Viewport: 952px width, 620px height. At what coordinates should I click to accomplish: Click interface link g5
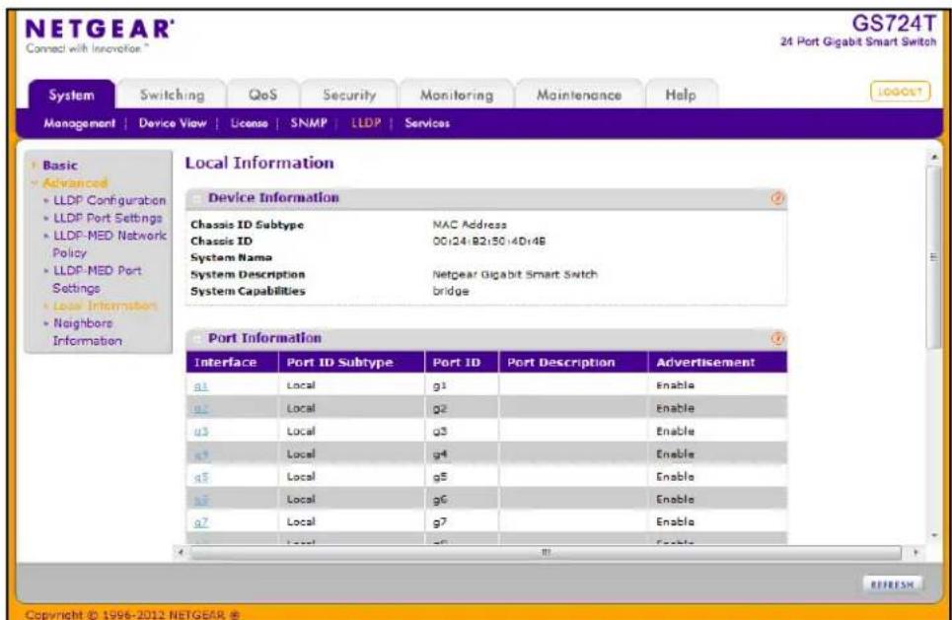point(201,477)
